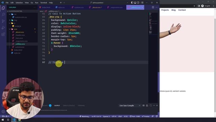Close the bottom output panel
This screenshot has height=122, width=216.
click(157, 105)
